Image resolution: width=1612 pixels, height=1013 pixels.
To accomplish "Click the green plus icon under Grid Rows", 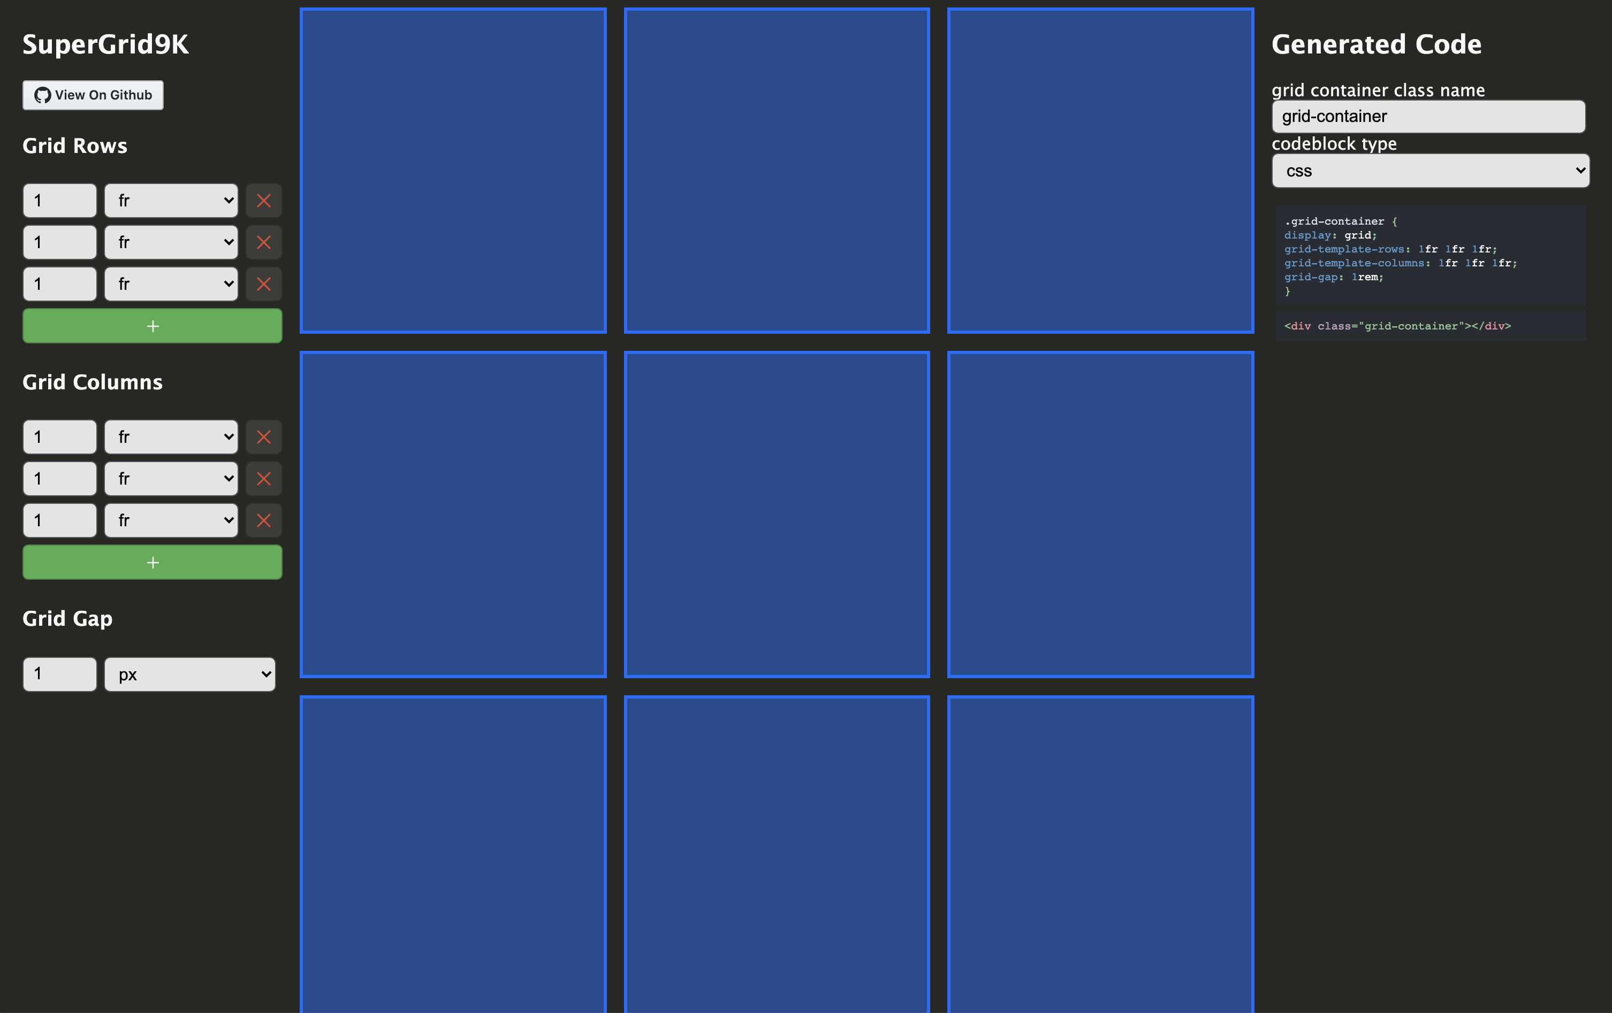I will point(152,326).
